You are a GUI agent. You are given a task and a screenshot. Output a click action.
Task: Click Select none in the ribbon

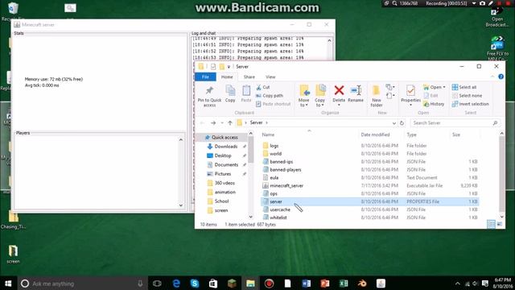[467, 96]
